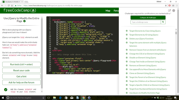Click Ask for help on the forum
The width and height of the screenshot is (179, 100).
click(x=21, y=82)
